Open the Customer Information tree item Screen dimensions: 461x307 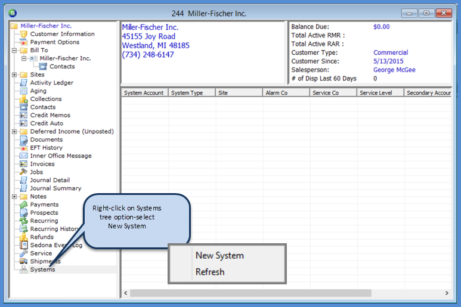tap(63, 34)
